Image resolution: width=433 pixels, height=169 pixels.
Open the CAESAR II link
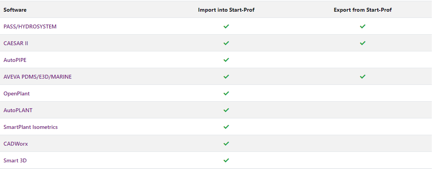[16, 43]
